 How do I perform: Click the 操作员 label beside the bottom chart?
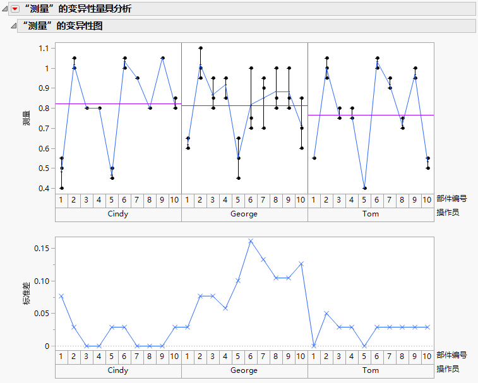click(448, 369)
